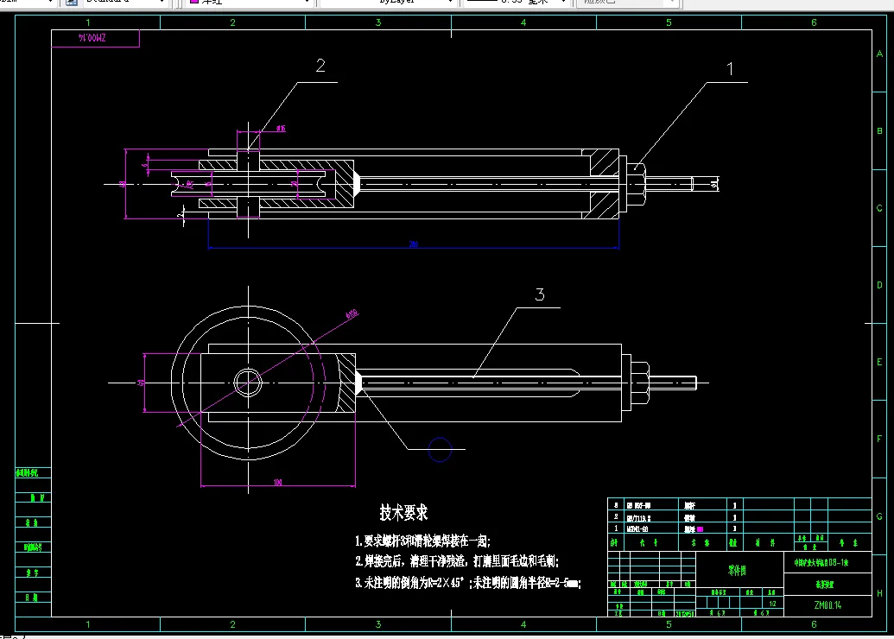Screen dimensions: 894x639
Task: Select the ø16 pin diameter dimension
Action: point(281,129)
